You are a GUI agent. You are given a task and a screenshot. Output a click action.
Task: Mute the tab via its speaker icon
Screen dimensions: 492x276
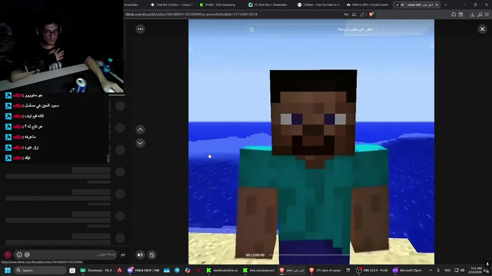(402, 5)
